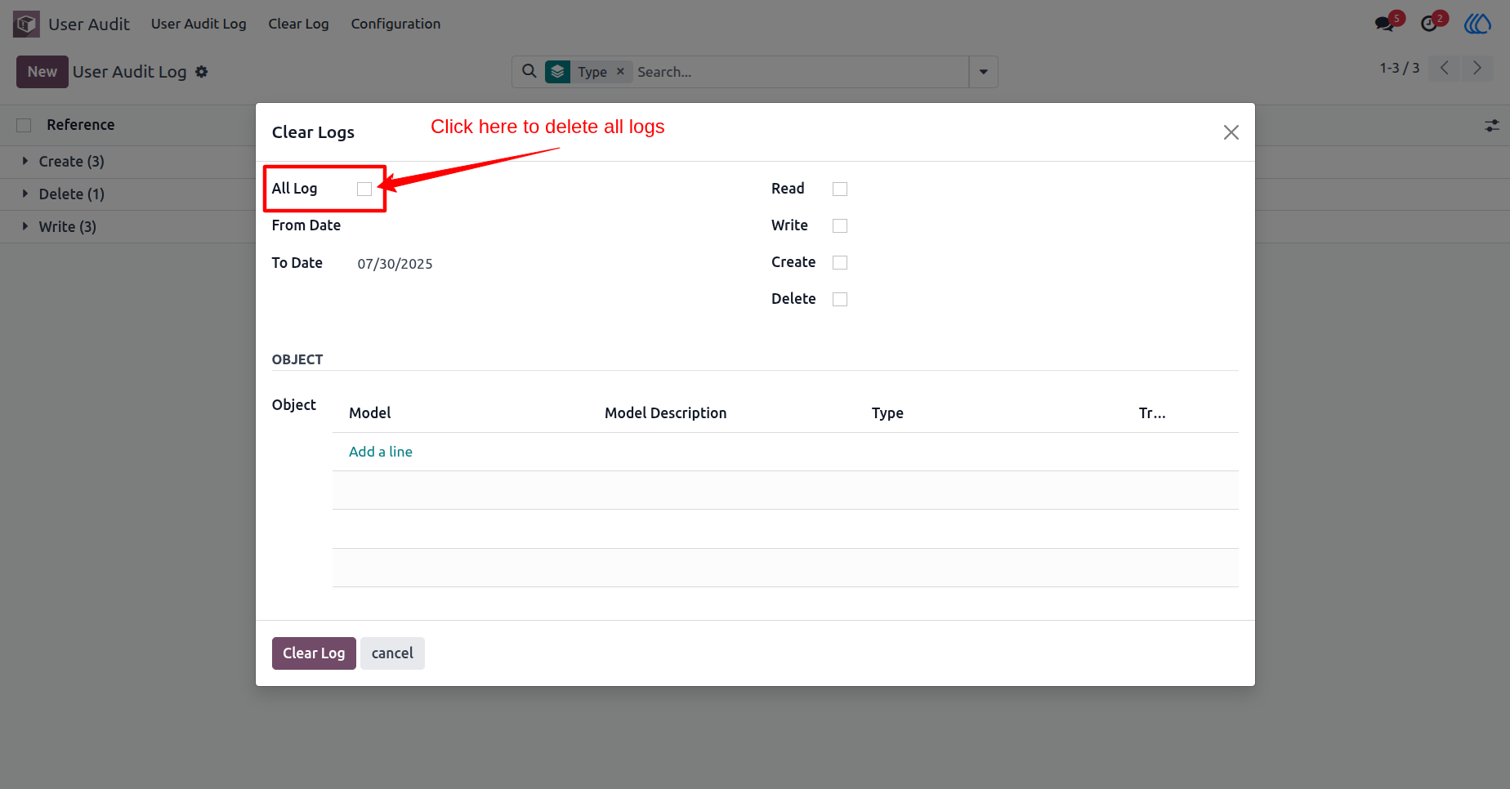Enable the All Log checkbox
The height and width of the screenshot is (789, 1510).
(x=364, y=189)
